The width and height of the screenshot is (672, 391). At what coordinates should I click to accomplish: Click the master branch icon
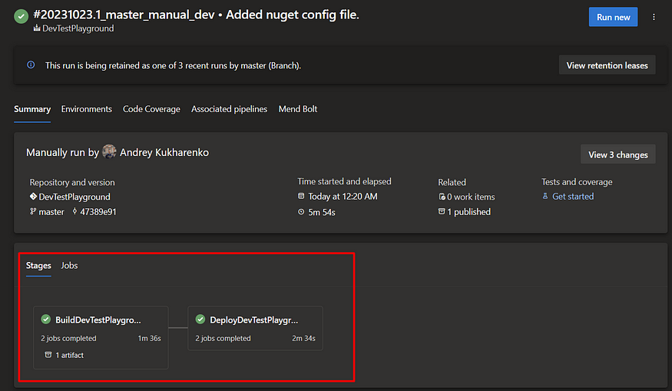[x=33, y=211]
